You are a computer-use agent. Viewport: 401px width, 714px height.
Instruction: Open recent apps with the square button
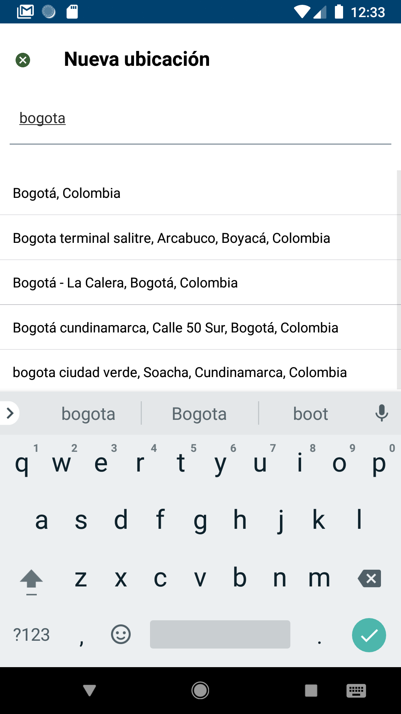pos(311,691)
